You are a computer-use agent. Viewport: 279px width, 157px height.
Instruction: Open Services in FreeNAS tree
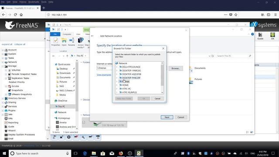tap(12, 106)
